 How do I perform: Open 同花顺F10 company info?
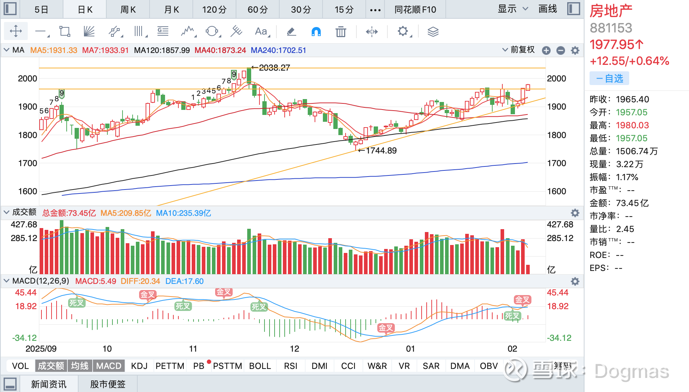click(415, 9)
